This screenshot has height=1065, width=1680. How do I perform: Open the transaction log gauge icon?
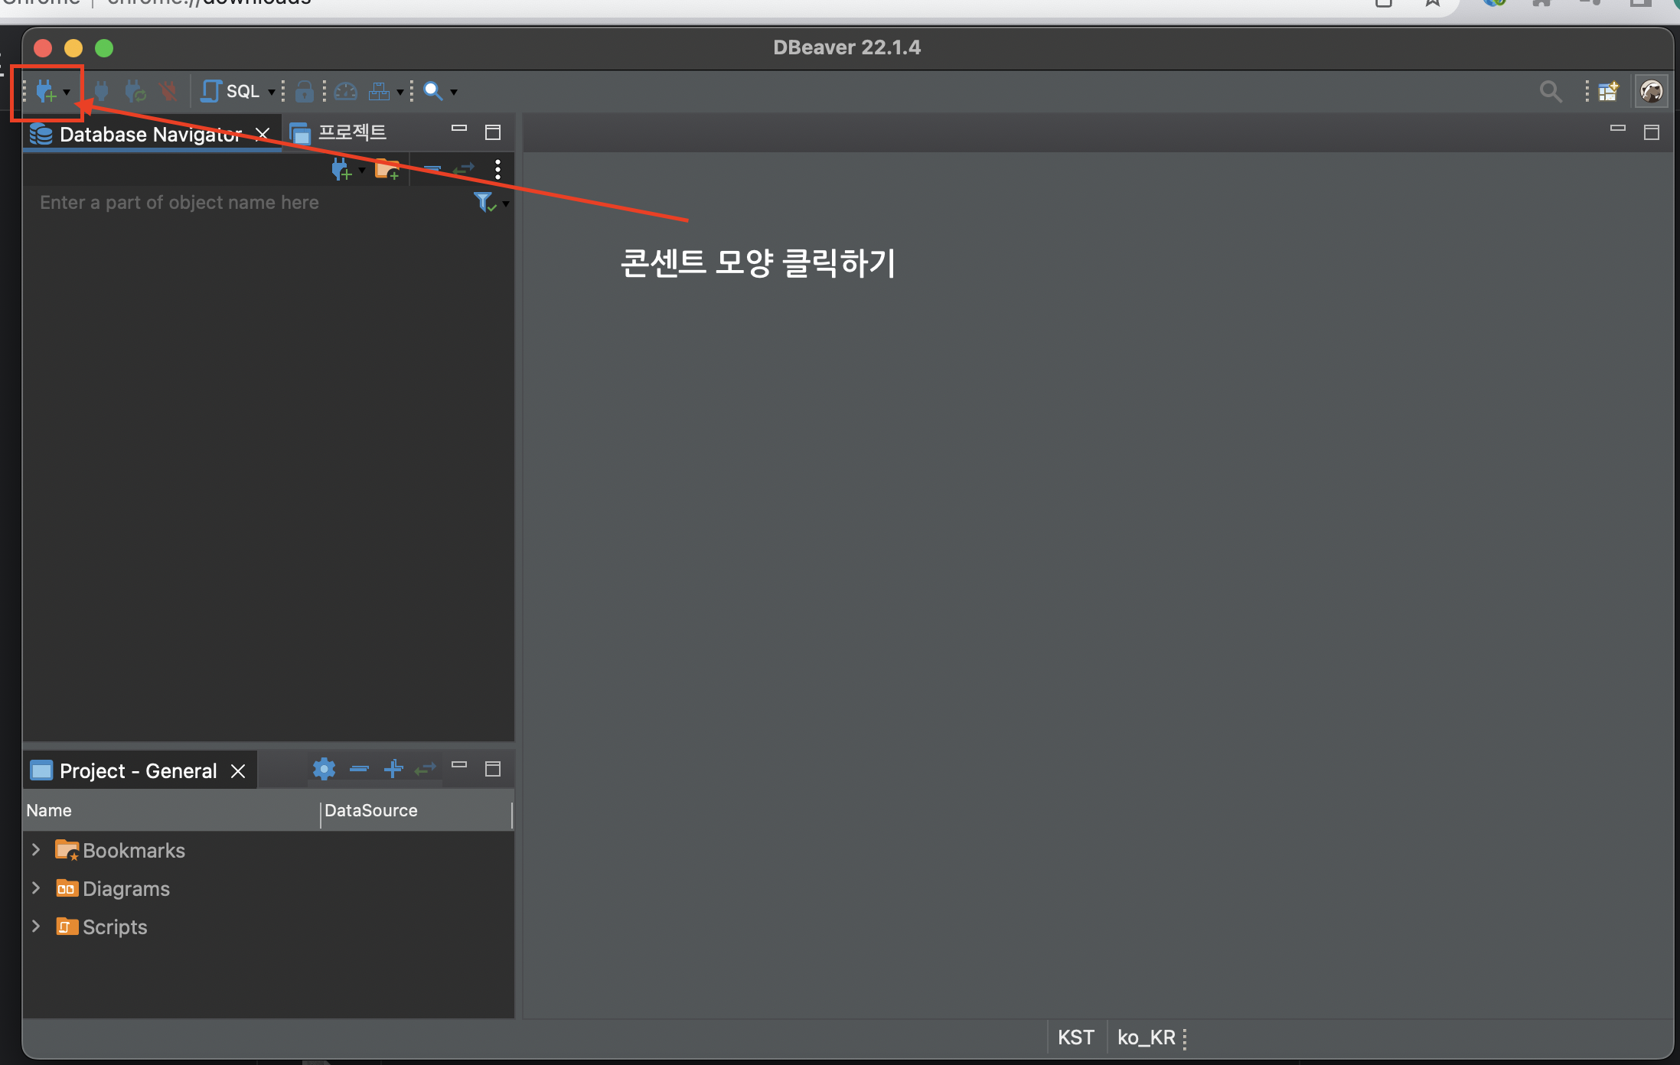(x=346, y=91)
